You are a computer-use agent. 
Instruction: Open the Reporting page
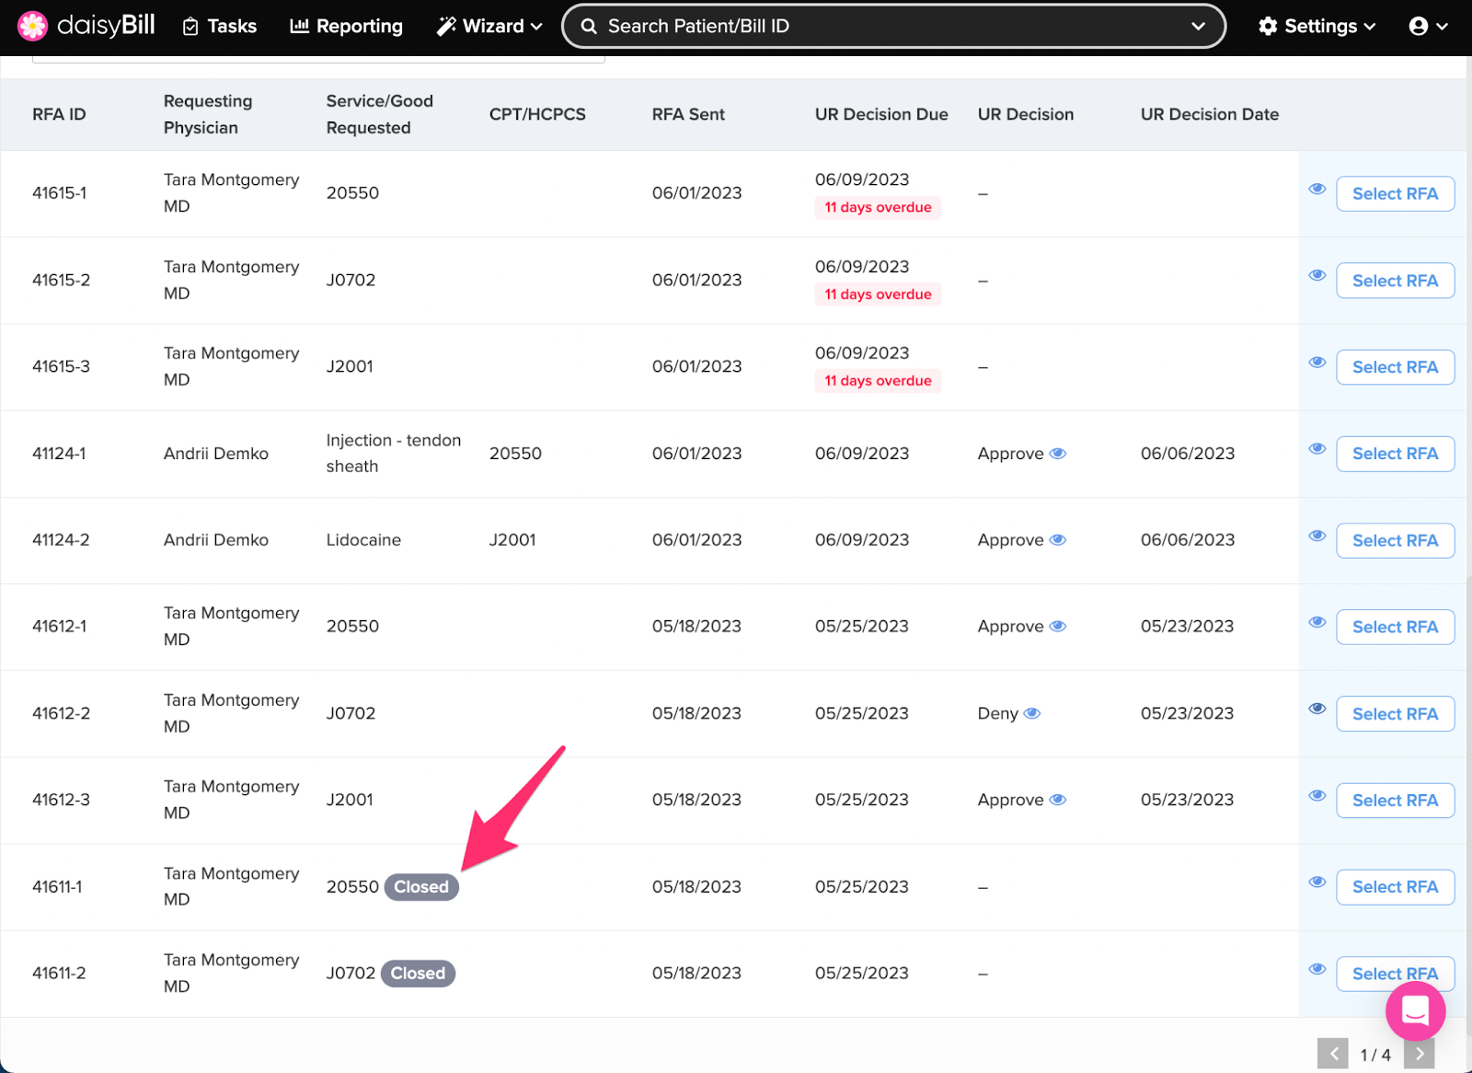(x=347, y=26)
